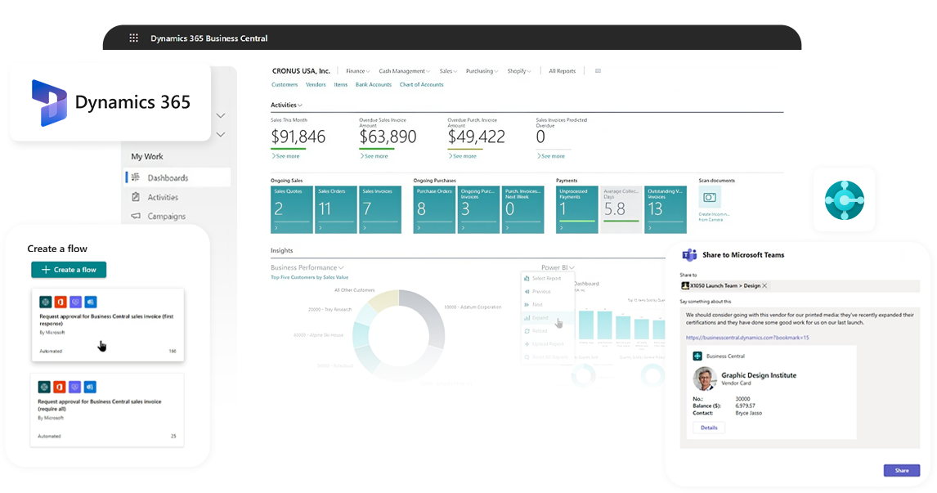937x493 pixels.
Task: Remove the X1050 Launch Team channel tag
Action: coord(764,285)
